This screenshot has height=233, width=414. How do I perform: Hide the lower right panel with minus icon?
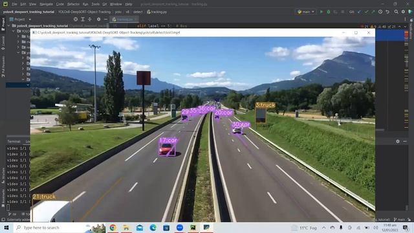[405, 141]
